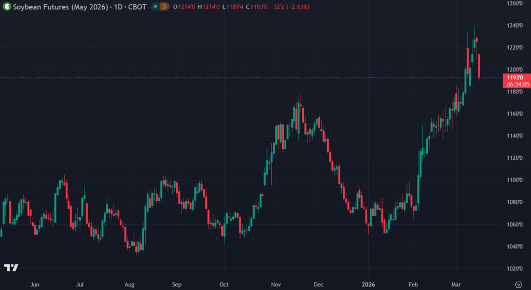Click the 1260'0 label on the price axis
This screenshot has width=531, height=290.
[514, 3]
